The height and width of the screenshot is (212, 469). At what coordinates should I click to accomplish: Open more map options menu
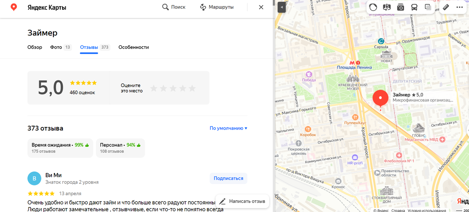(x=459, y=7)
